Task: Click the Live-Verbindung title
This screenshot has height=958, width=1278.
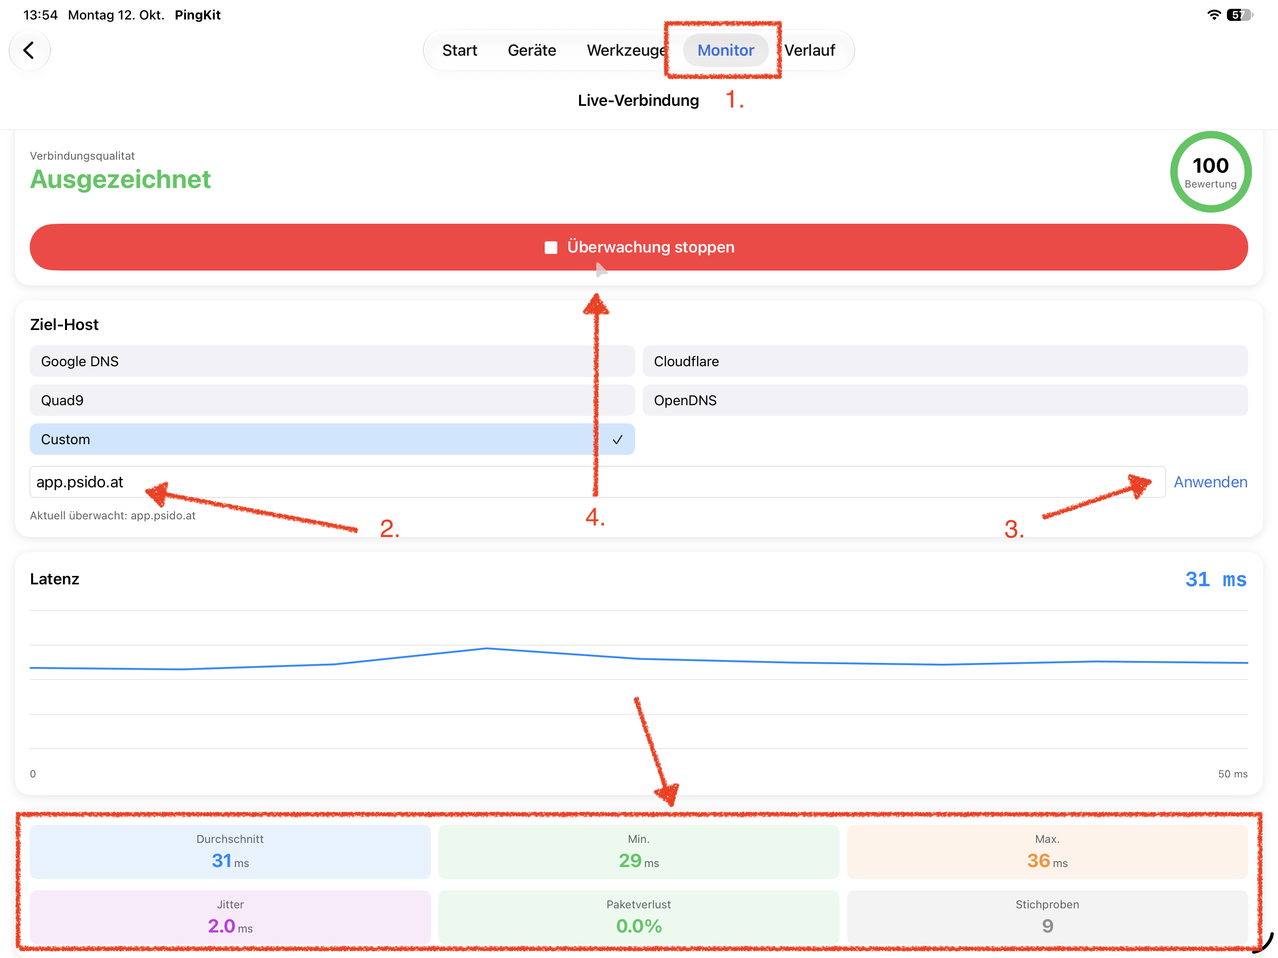Action: pyautogui.click(x=639, y=100)
